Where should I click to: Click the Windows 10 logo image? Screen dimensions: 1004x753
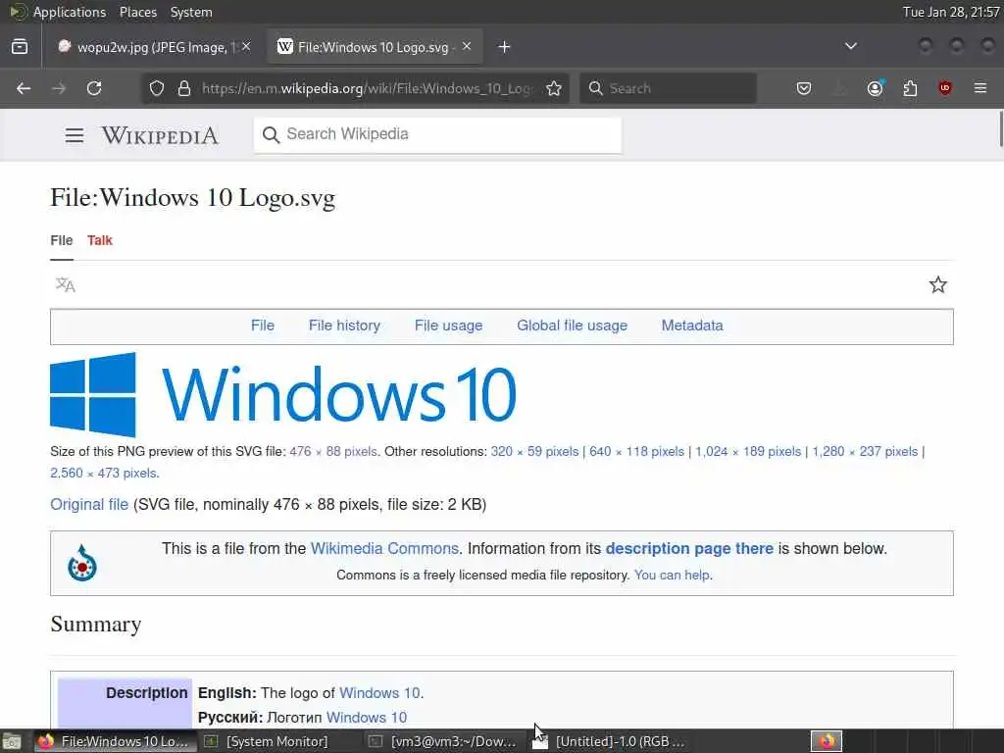tap(283, 394)
